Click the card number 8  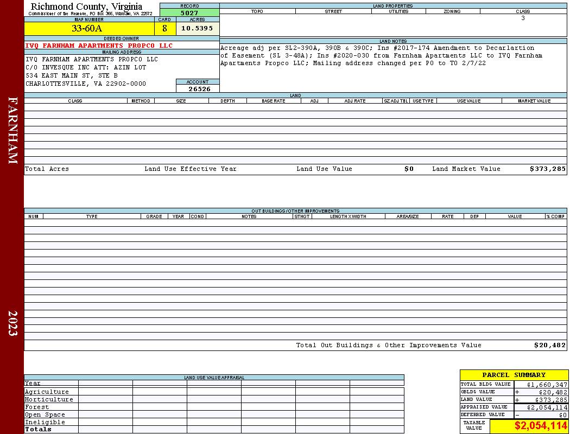[164, 28]
